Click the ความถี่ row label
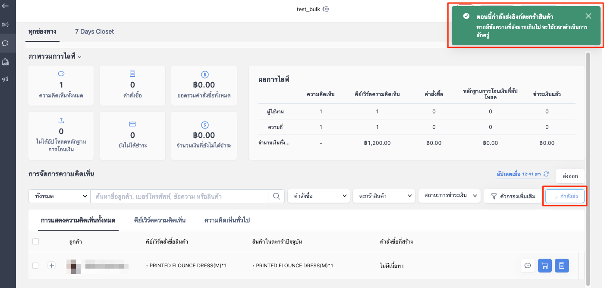The image size is (604, 288). [275, 127]
